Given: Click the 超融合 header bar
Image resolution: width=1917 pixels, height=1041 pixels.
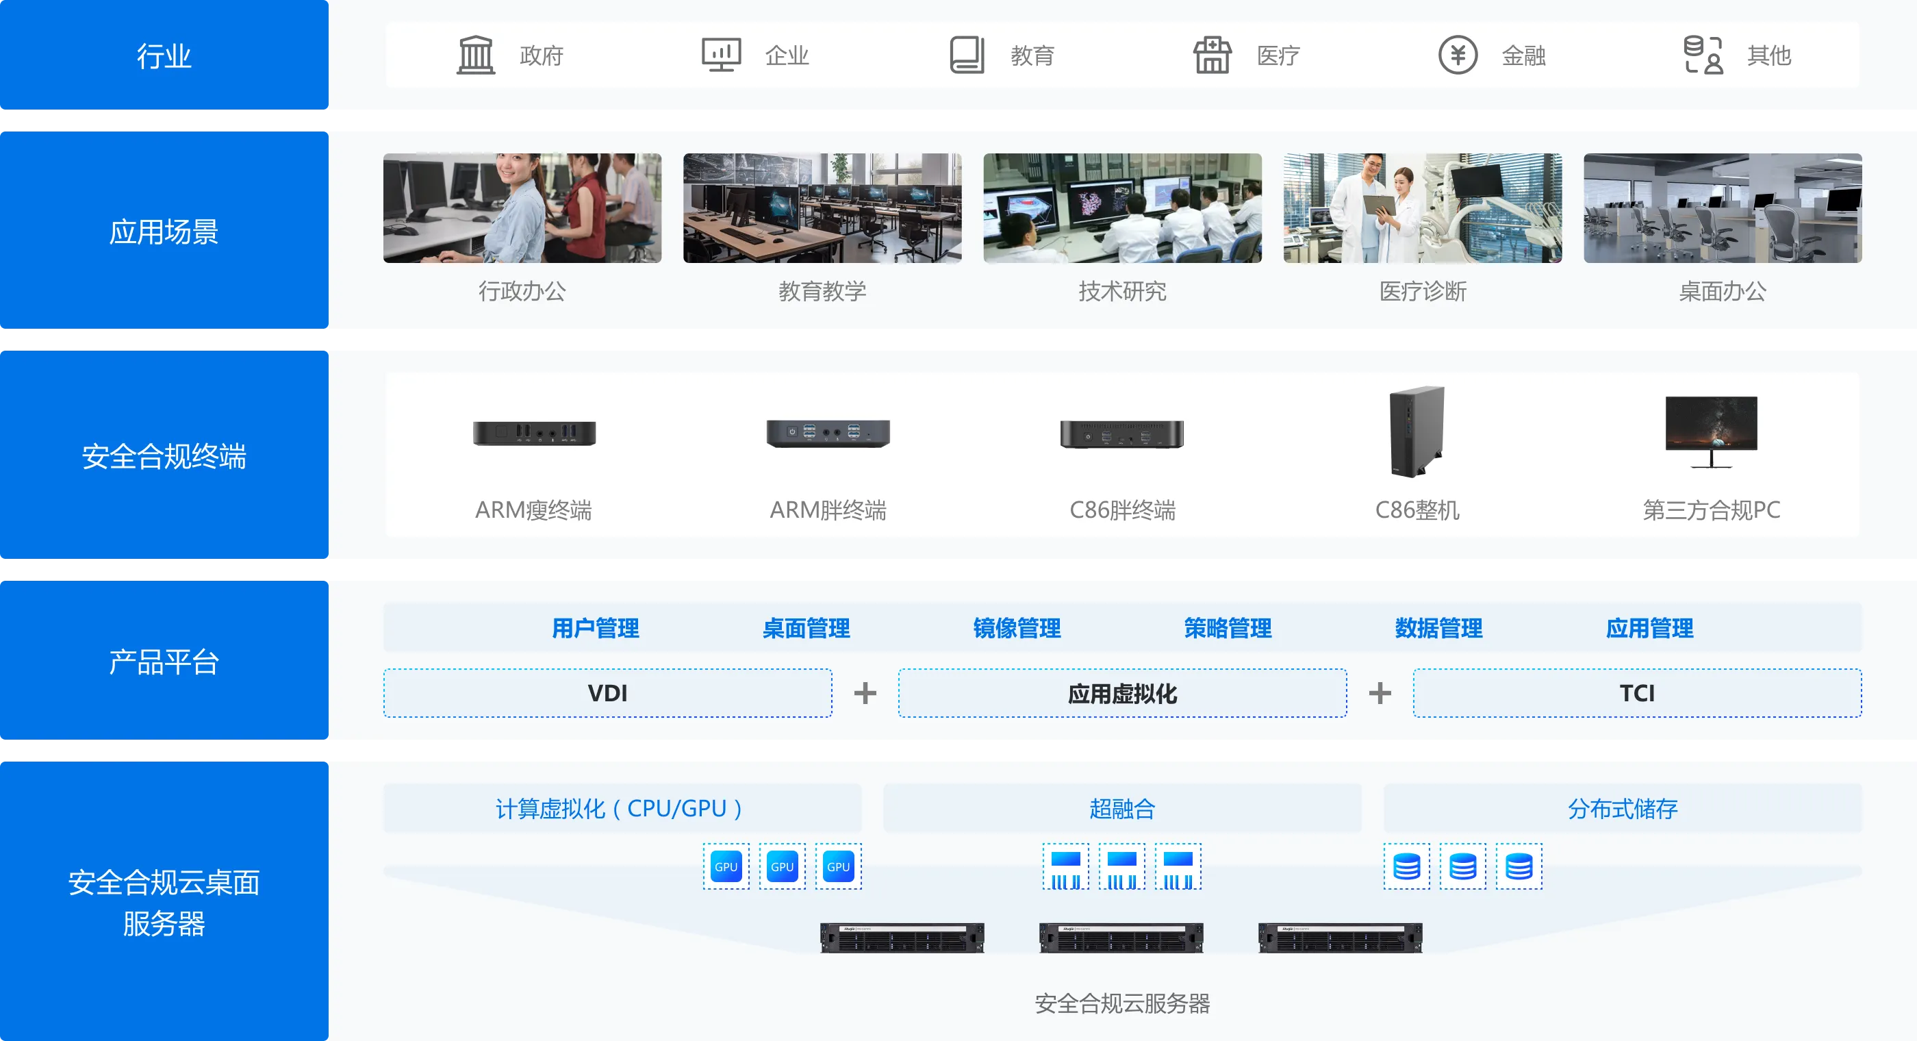Looking at the screenshot, I should (1122, 808).
